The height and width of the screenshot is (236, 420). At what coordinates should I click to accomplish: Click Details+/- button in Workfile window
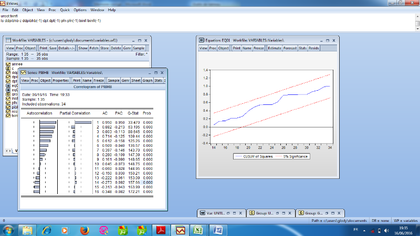pyautogui.click(x=66, y=48)
